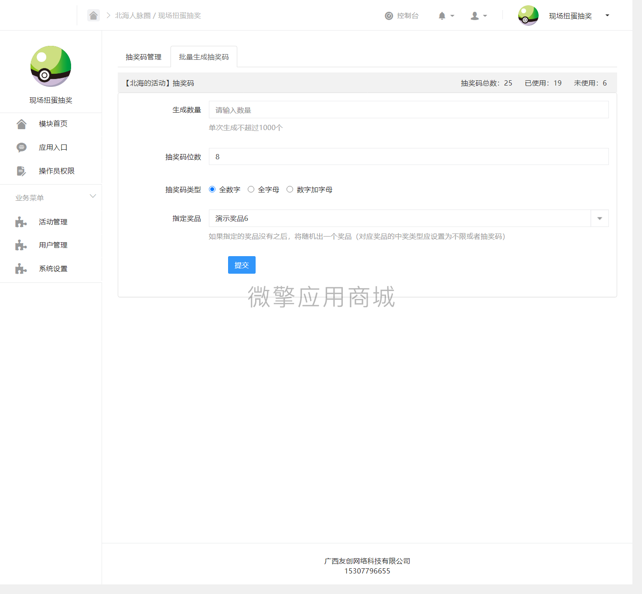Image resolution: width=642 pixels, height=594 pixels.
Task: Select the 数字加字母 radio option
Action: [x=290, y=189]
